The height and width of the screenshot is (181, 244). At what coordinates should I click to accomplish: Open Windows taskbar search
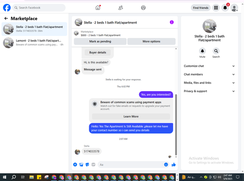(14, 177)
